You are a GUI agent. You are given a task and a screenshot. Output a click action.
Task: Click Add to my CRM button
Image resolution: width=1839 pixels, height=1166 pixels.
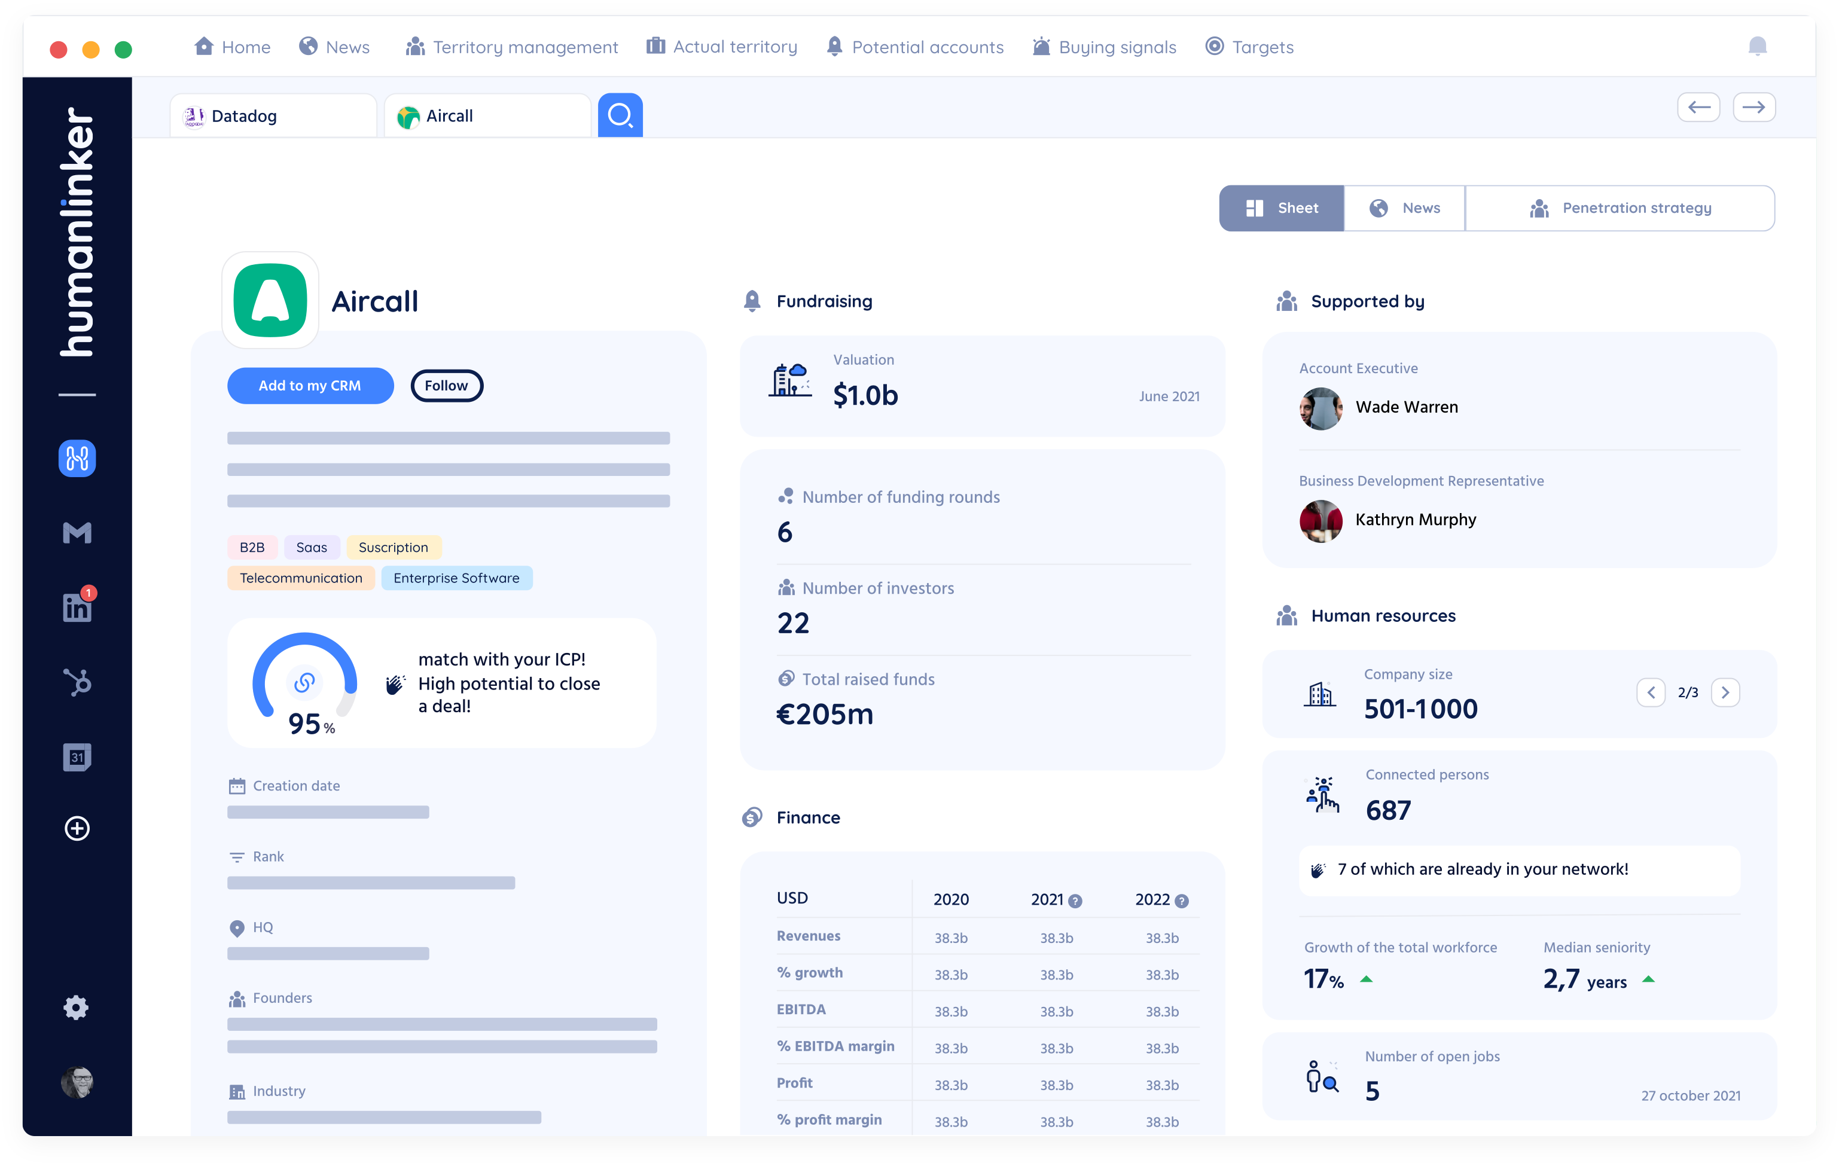[310, 386]
